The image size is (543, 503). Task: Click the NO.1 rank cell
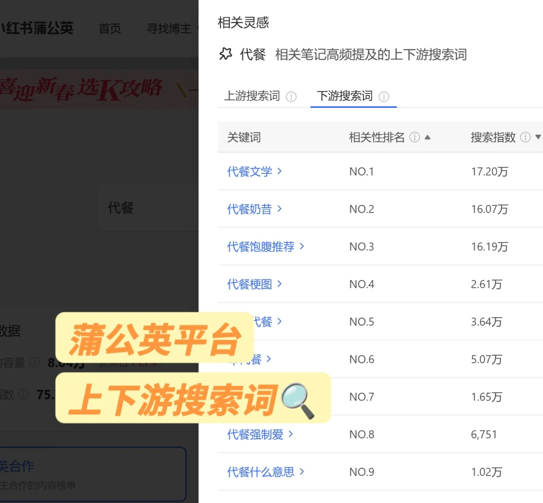[361, 171]
